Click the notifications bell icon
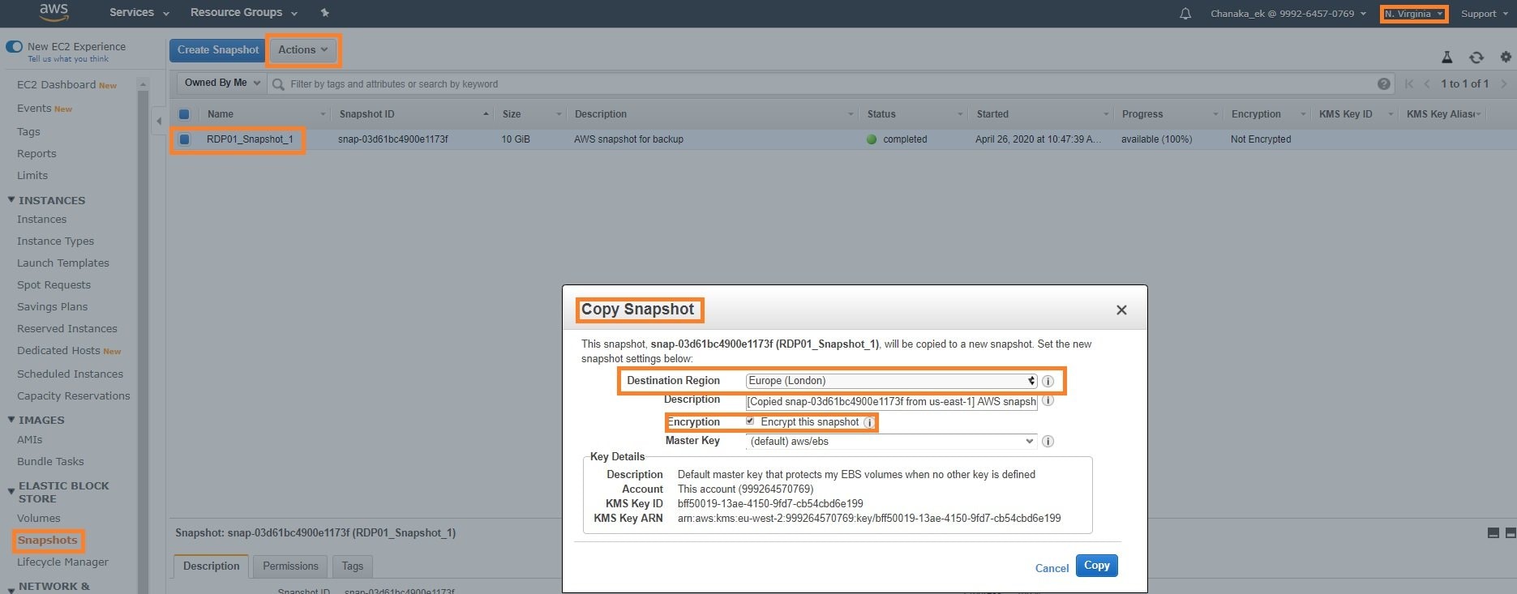 click(1185, 14)
